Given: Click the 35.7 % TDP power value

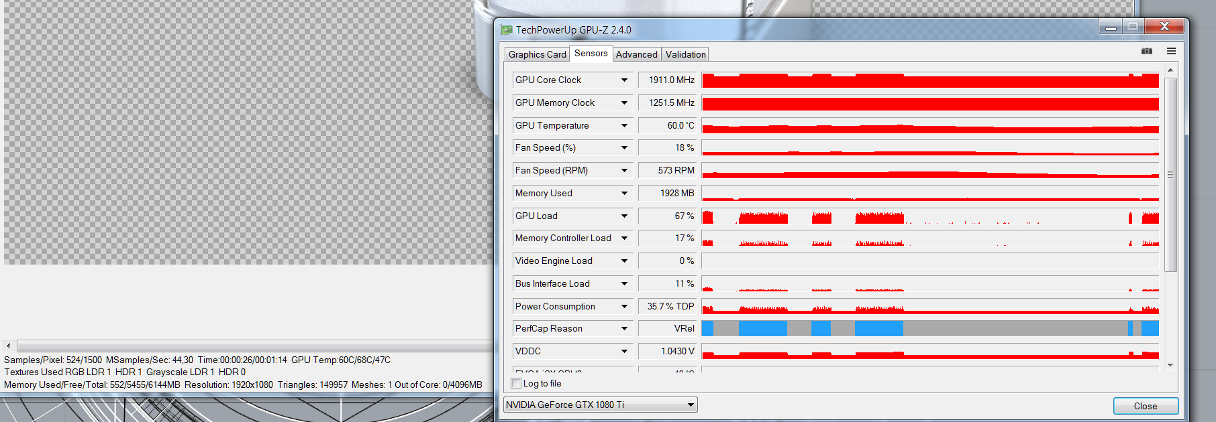Looking at the screenshot, I should [x=668, y=306].
